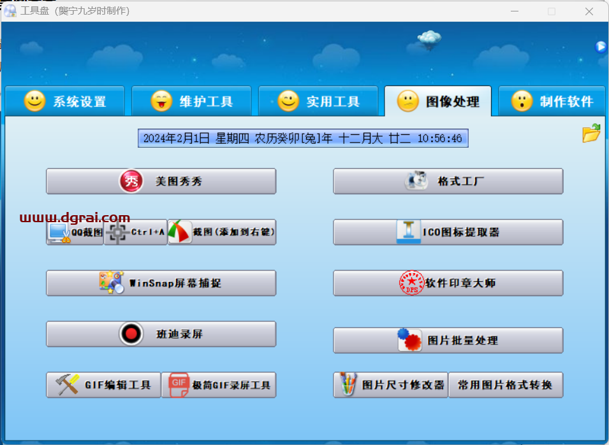Select the 实用工具 tab
This screenshot has height=445, width=609.
318,101
